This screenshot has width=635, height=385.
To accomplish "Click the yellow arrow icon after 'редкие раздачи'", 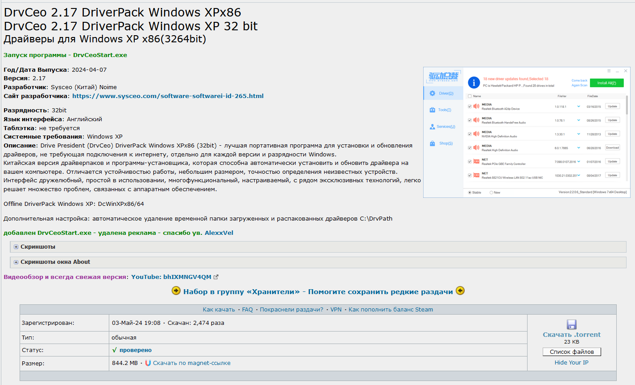I will 460,291.
